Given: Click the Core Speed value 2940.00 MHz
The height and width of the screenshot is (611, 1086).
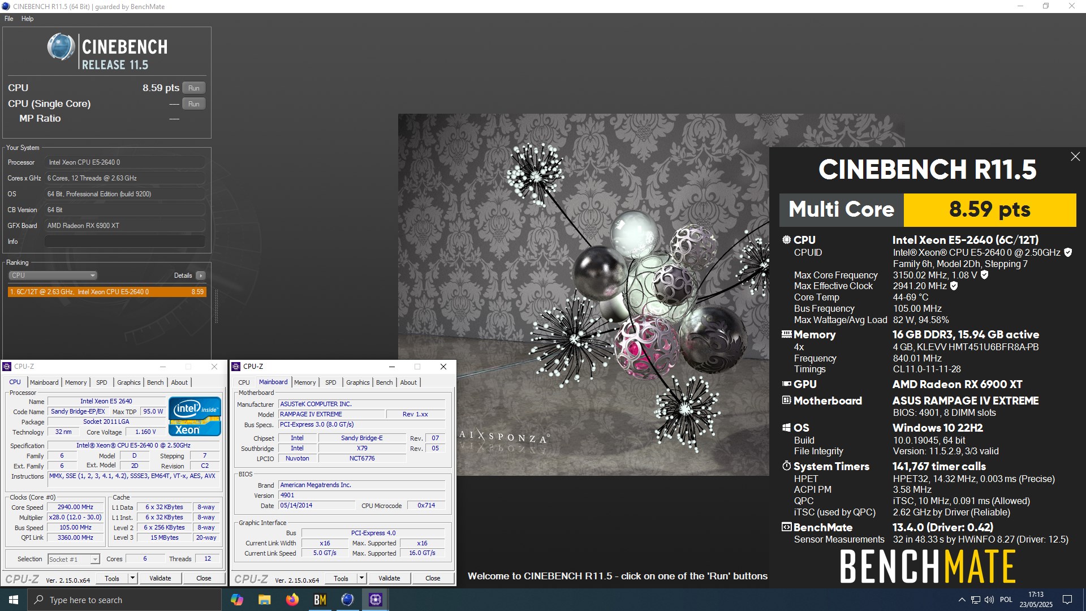Looking at the screenshot, I should (x=75, y=507).
